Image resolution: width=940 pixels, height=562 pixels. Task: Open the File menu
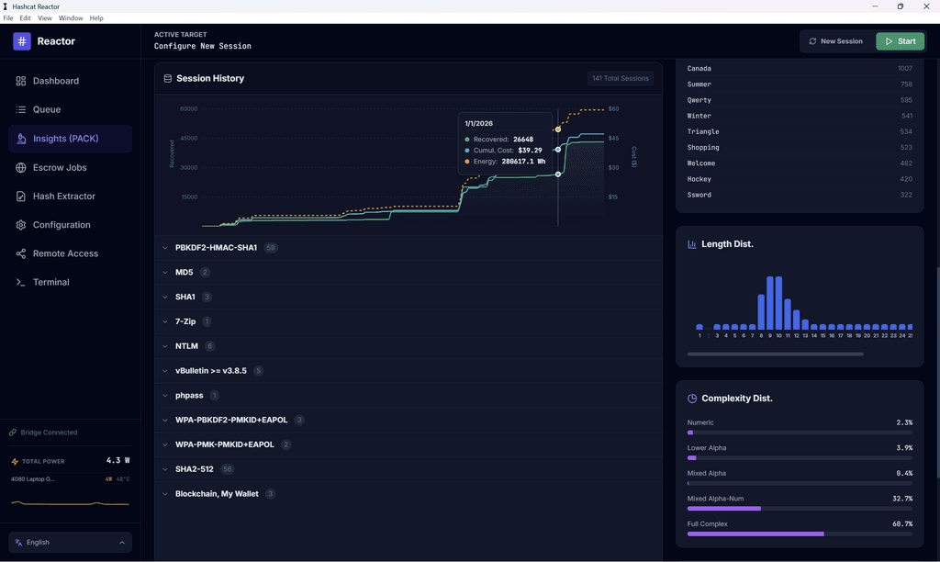coord(7,17)
